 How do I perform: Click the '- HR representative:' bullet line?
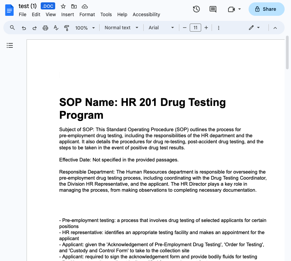click(162, 235)
